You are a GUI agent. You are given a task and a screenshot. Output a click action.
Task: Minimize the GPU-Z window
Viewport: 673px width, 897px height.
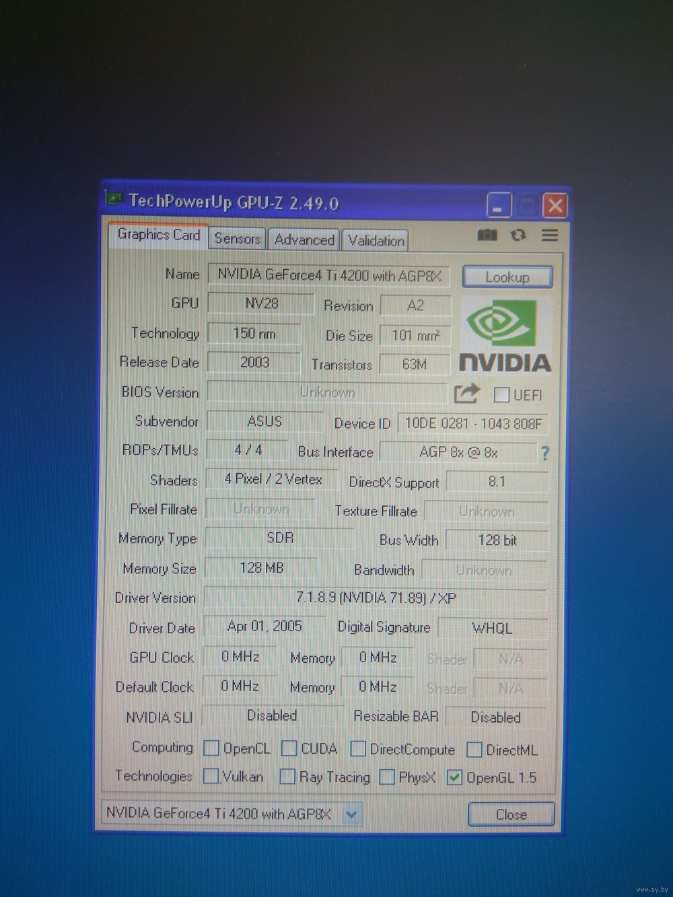[499, 205]
